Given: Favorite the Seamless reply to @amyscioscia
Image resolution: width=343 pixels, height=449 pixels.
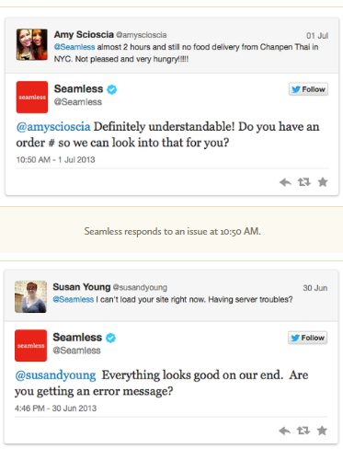Looking at the screenshot, I should [x=323, y=182].
